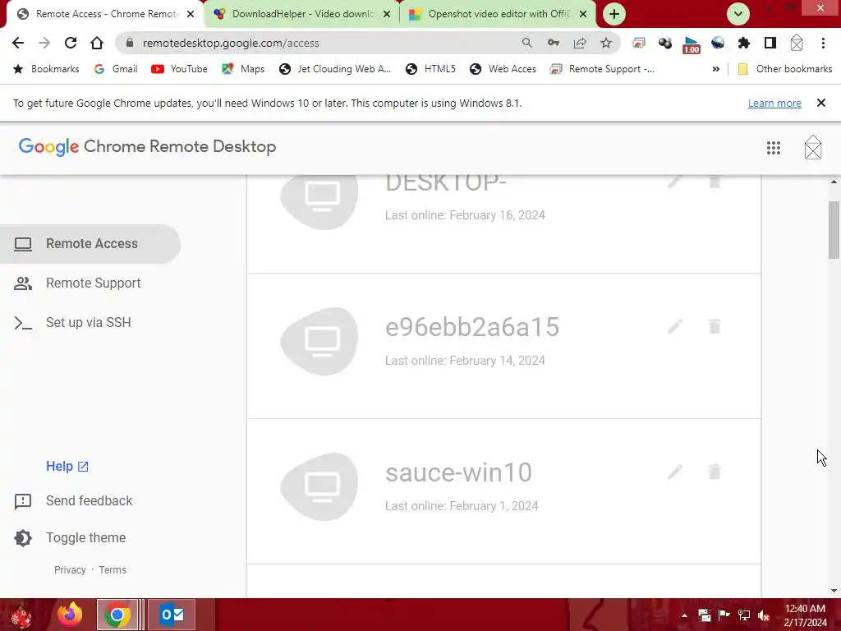Screen dimensions: 841x631
Task: Click the 1.00 extension badge icon
Action: click(692, 44)
